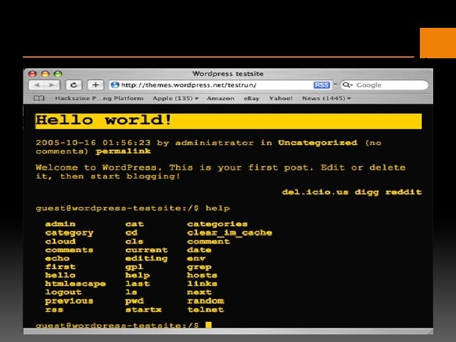Select the cls command
This screenshot has width=456, height=342.
pyautogui.click(x=134, y=241)
